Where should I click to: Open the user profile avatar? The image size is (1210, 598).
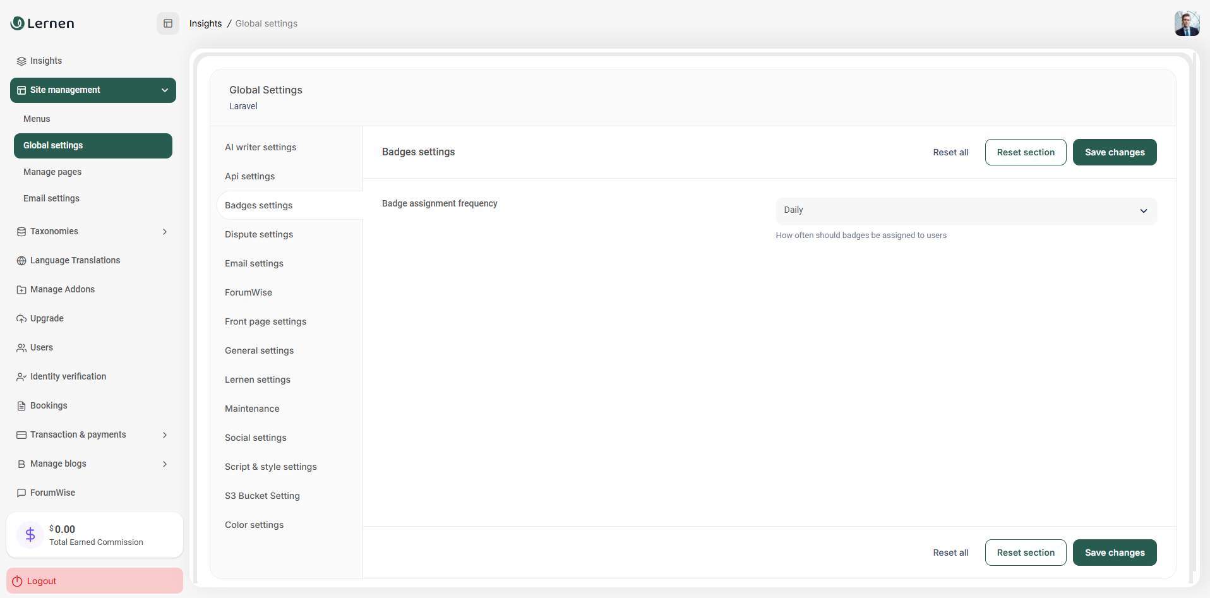[x=1187, y=23]
